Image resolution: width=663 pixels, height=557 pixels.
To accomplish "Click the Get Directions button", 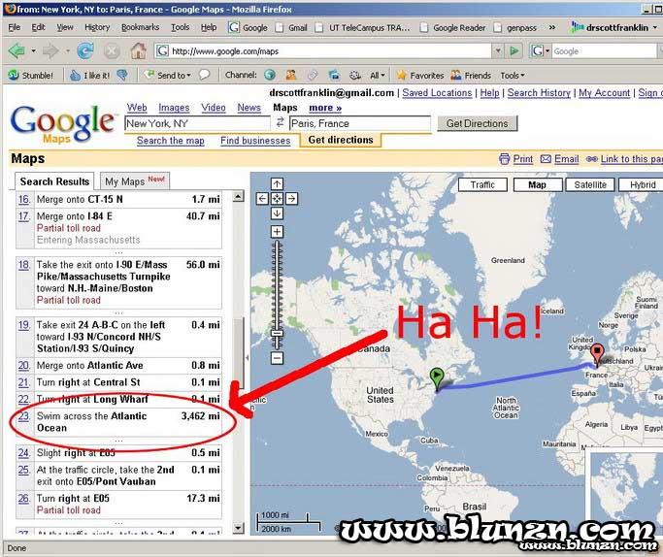I will coord(477,123).
